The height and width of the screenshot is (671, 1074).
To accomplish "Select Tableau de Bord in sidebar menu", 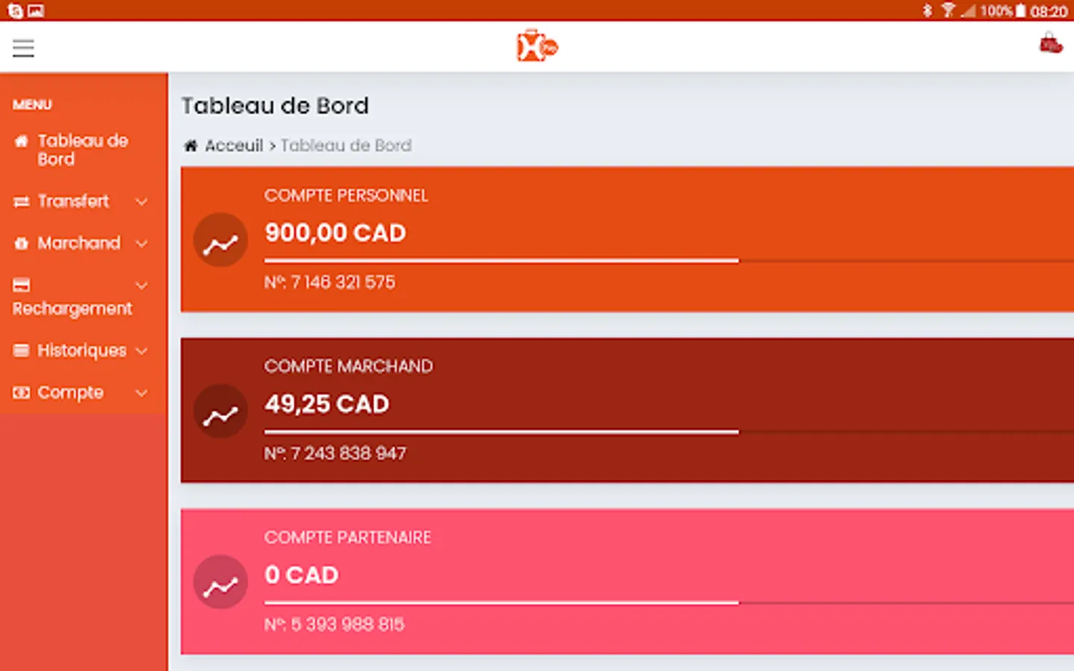I will click(x=82, y=150).
